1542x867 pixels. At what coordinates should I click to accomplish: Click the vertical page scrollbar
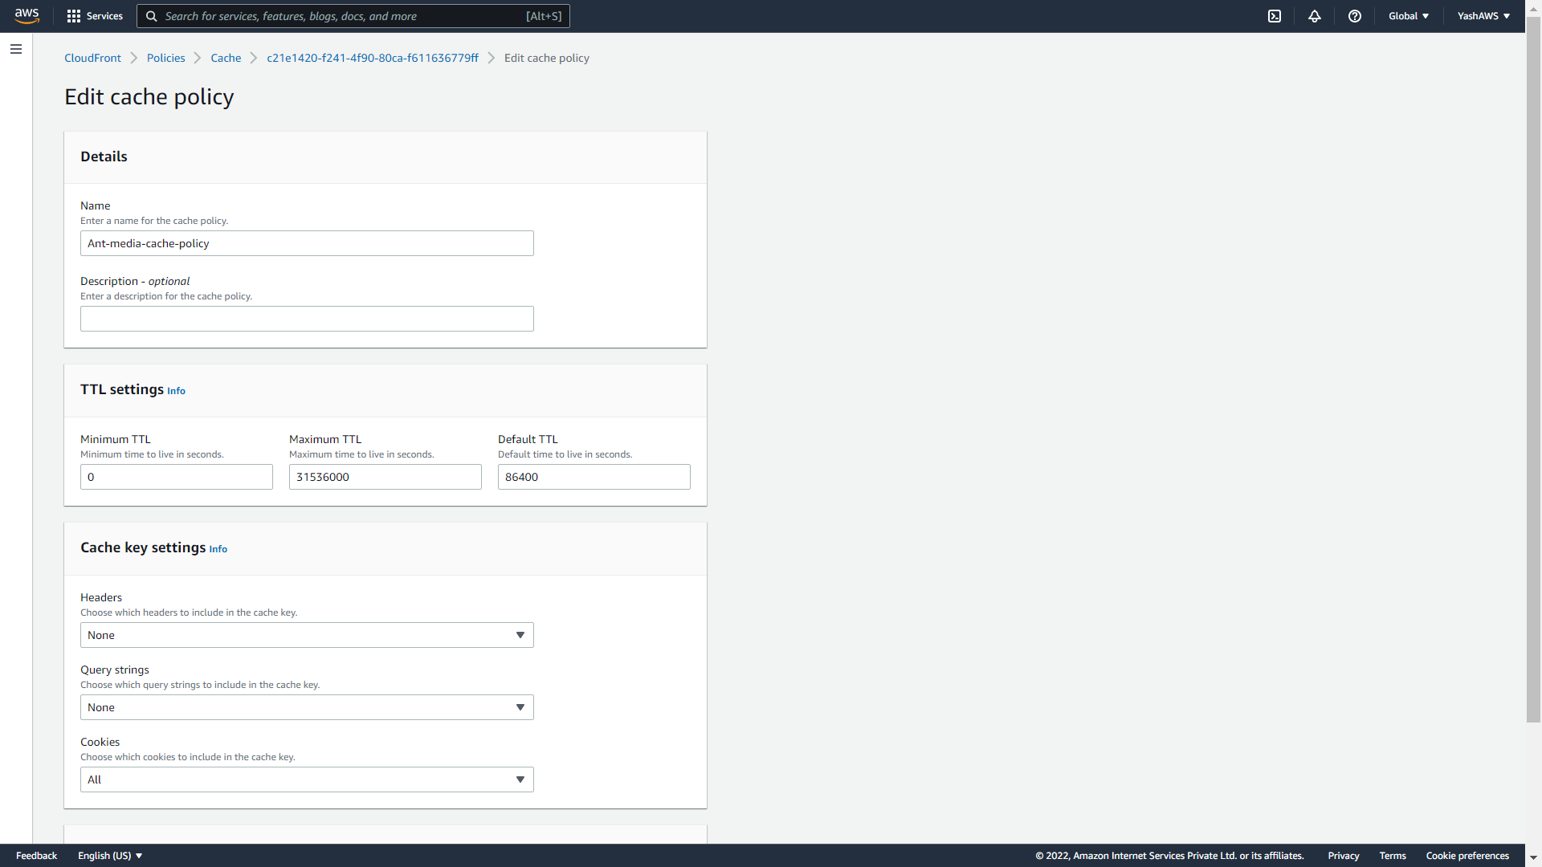[x=1533, y=369]
